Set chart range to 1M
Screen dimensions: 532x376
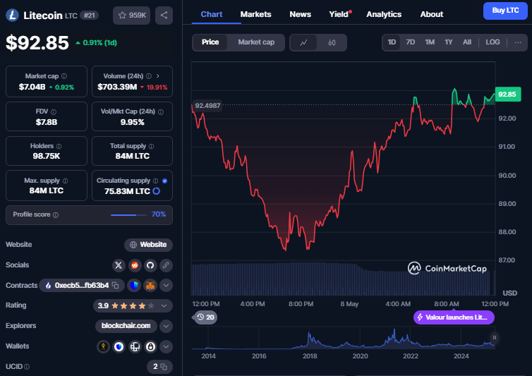[x=430, y=42]
